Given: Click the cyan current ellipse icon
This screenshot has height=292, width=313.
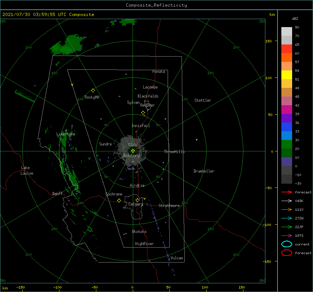Looking at the screenshot, I should tap(287, 244).
